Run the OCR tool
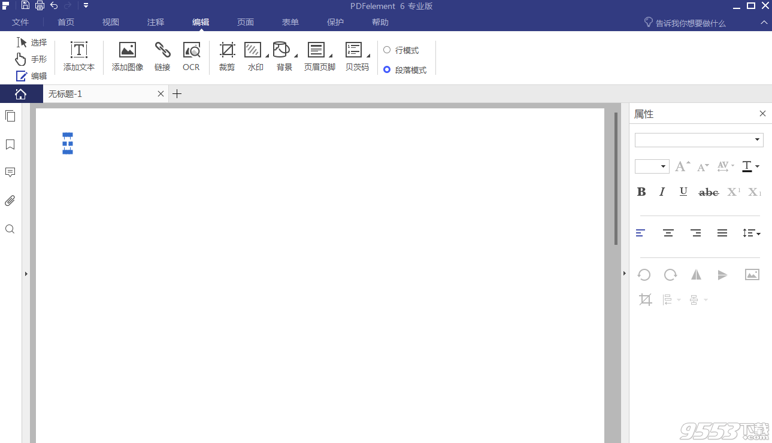 point(192,57)
